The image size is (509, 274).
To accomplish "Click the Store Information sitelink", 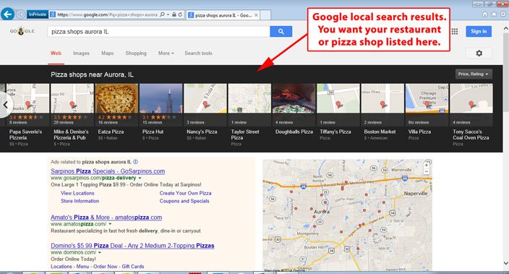I will [x=80, y=201].
